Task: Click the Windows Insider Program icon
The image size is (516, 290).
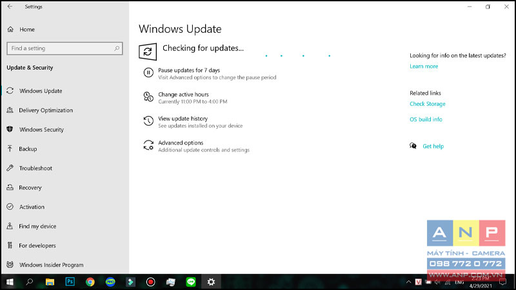Action: [10, 265]
